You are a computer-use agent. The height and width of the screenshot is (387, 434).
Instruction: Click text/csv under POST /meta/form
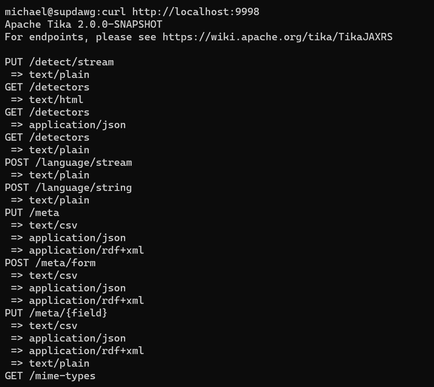point(53,275)
